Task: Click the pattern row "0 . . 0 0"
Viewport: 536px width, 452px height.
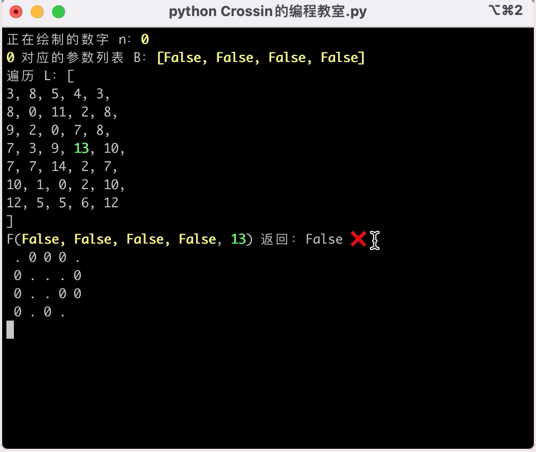Action: click(x=48, y=293)
